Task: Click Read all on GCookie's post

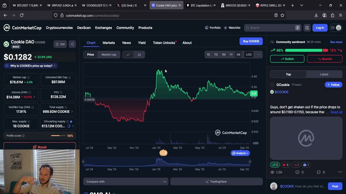Action: tap(336, 112)
